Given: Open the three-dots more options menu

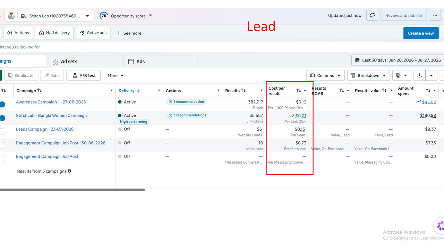Looking at the screenshot, I should click(x=435, y=16).
